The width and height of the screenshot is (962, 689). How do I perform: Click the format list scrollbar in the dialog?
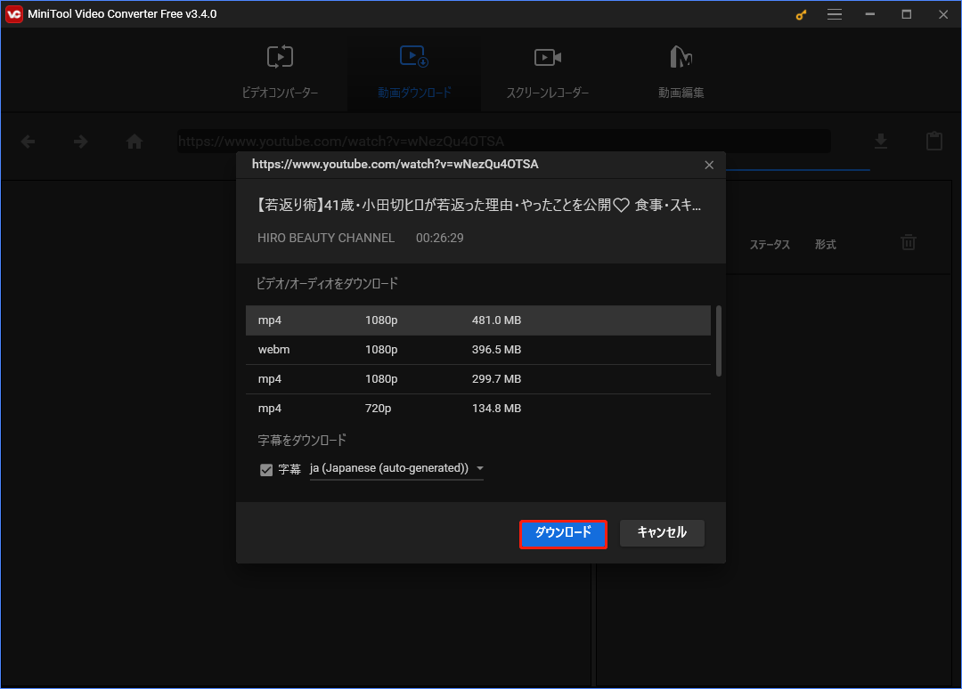point(719,341)
